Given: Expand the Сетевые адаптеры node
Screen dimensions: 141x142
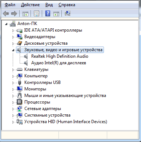Looking at the screenshot, I should [x=13, y=109].
